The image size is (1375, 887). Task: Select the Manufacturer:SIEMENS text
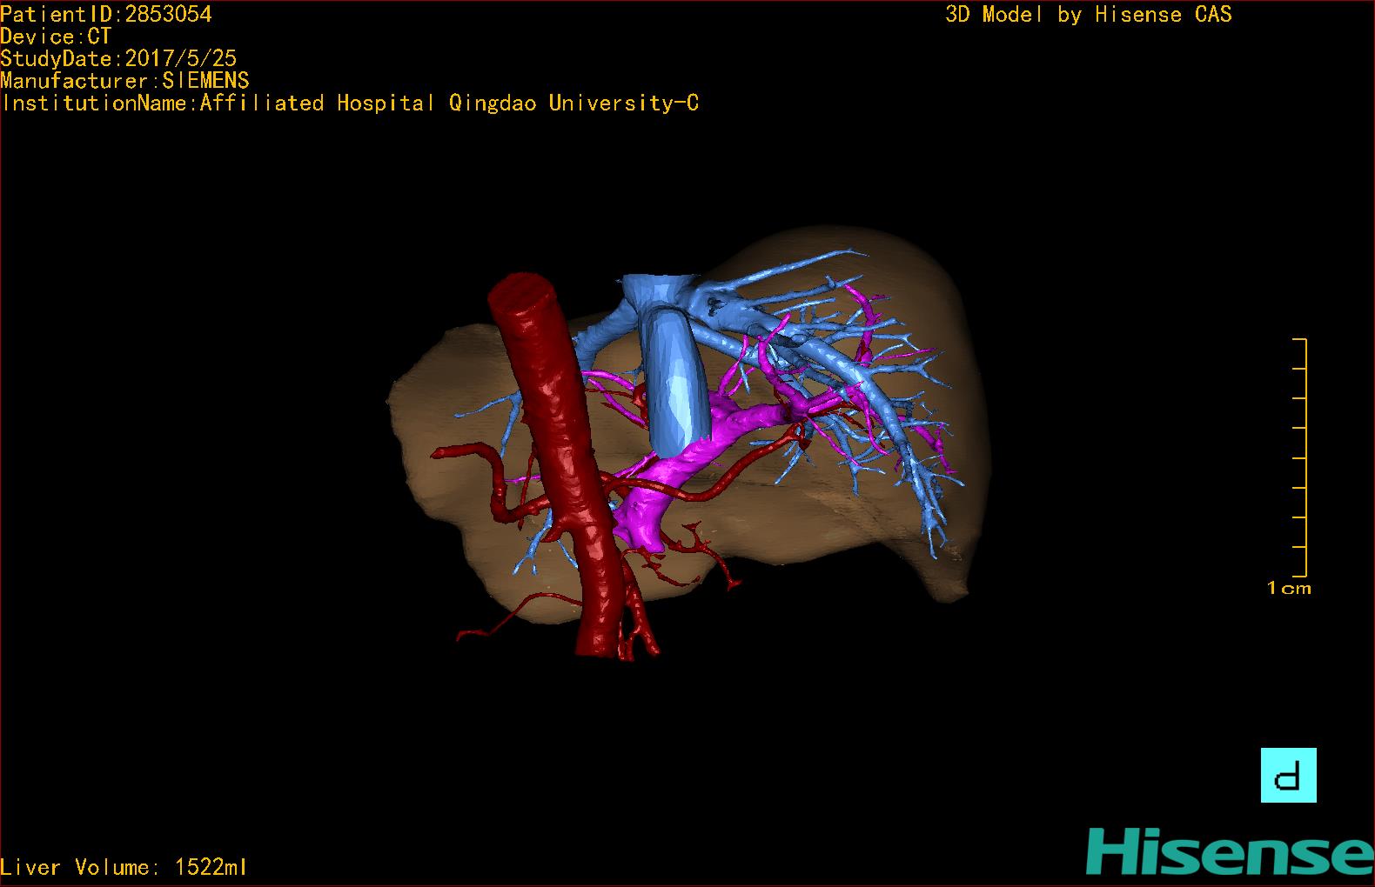pyautogui.click(x=125, y=81)
